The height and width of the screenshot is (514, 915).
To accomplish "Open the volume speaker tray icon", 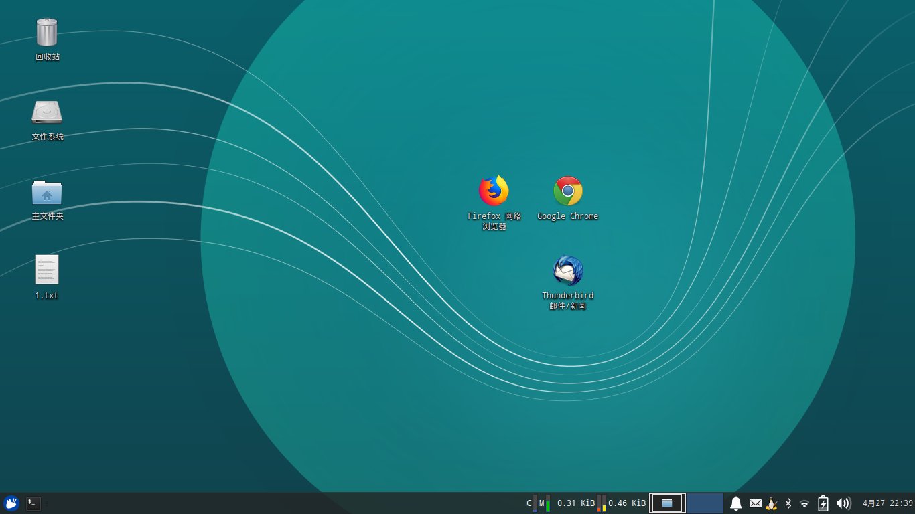I will (843, 503).
